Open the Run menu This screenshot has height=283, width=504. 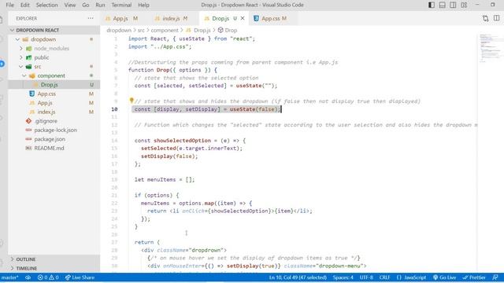[100, 5]
